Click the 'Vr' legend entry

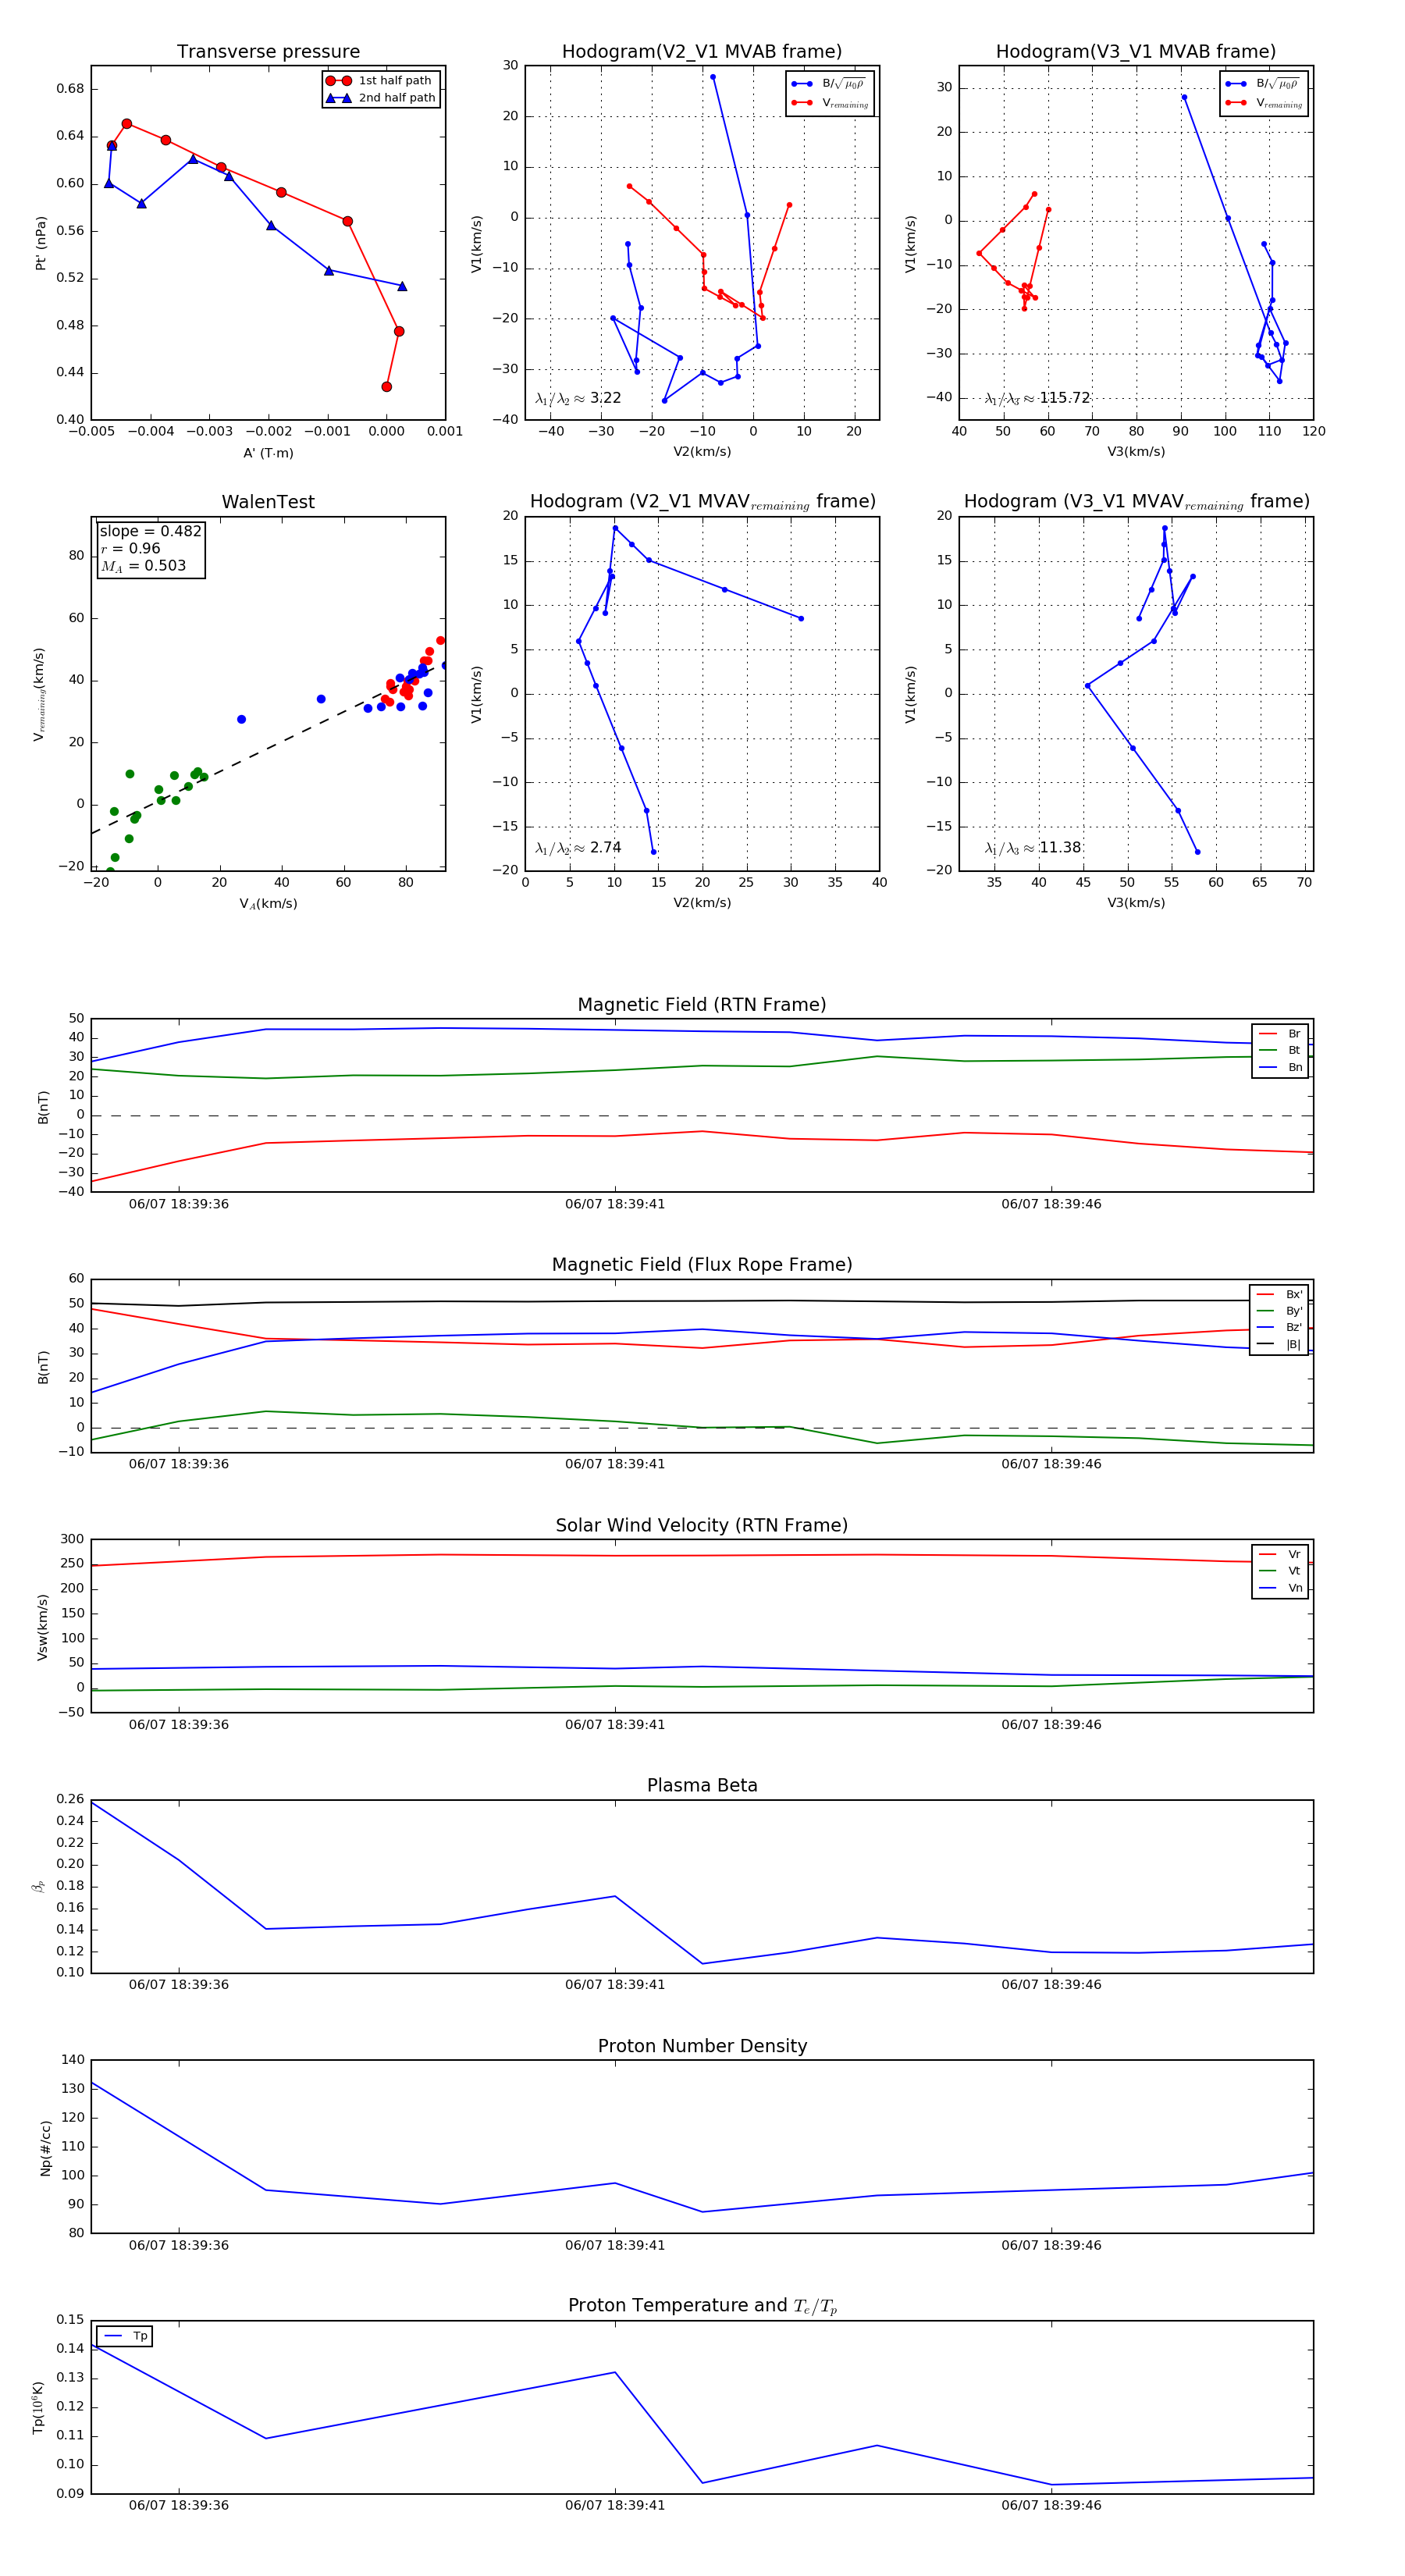click(x=1281, y=1554)
